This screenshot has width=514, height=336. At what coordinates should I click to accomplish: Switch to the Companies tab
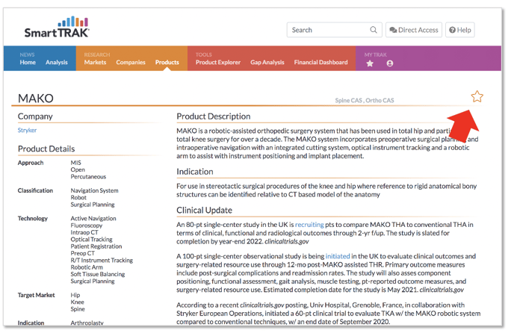[131, 62]
